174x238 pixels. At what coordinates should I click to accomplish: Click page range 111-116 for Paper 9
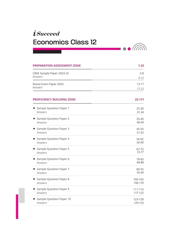click(138, 189)
